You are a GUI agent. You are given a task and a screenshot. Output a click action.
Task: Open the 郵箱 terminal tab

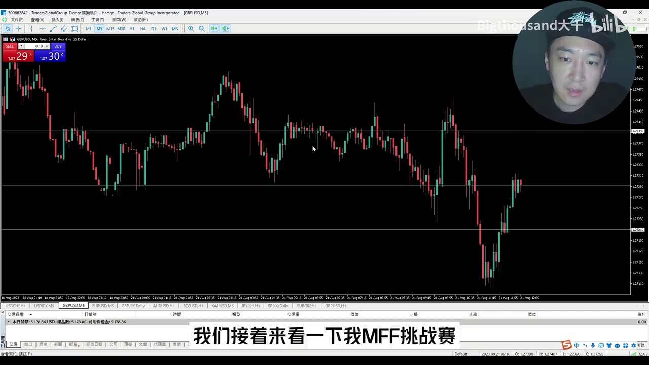pos(74,344)
